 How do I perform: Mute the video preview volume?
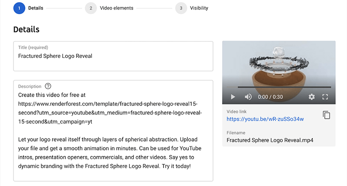[248, 97]
